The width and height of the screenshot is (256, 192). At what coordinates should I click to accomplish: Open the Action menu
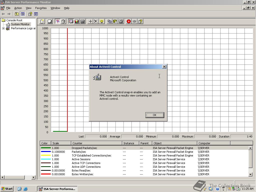click(x=18, y=8)
